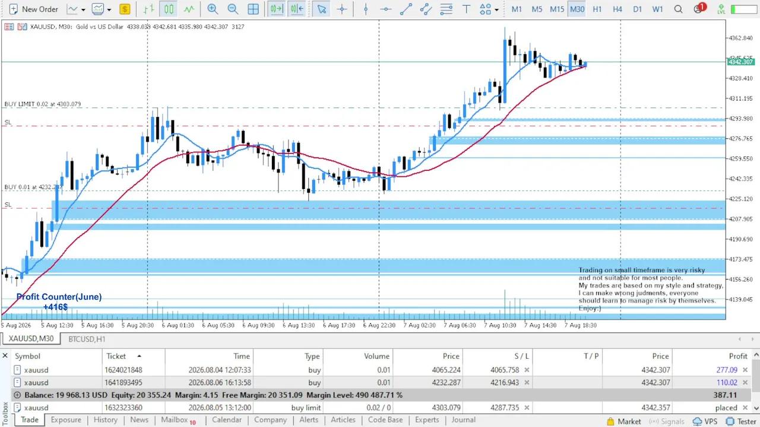Click the chart one-click trading panel icon

point(22,27)
